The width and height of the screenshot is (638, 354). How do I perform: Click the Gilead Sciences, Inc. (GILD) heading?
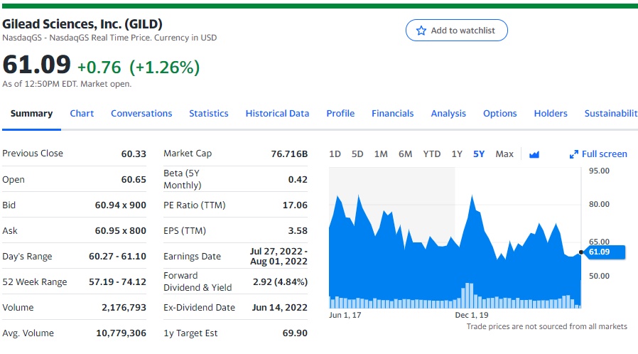[x=82, y=24]
